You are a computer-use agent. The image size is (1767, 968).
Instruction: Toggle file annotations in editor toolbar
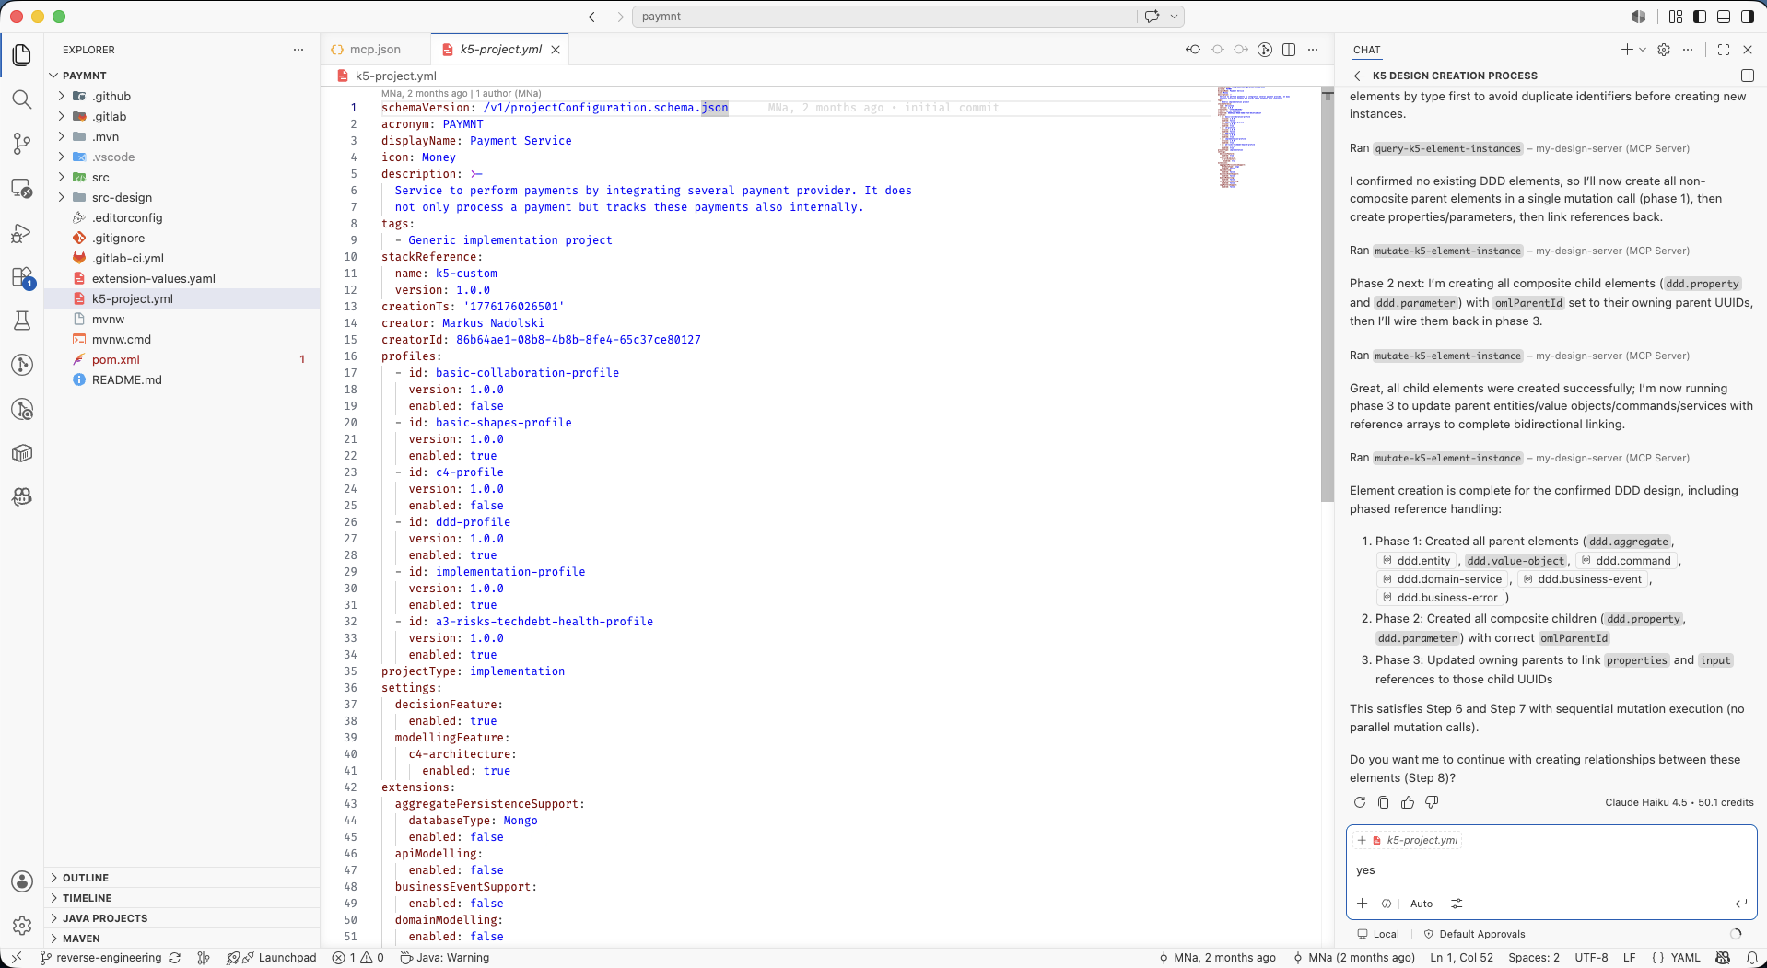pos(1265,50)
